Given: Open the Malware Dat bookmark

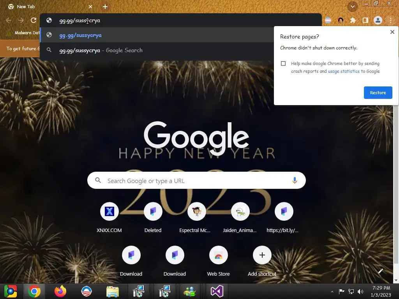Looking at the screenshot, I should click(27, 33).
